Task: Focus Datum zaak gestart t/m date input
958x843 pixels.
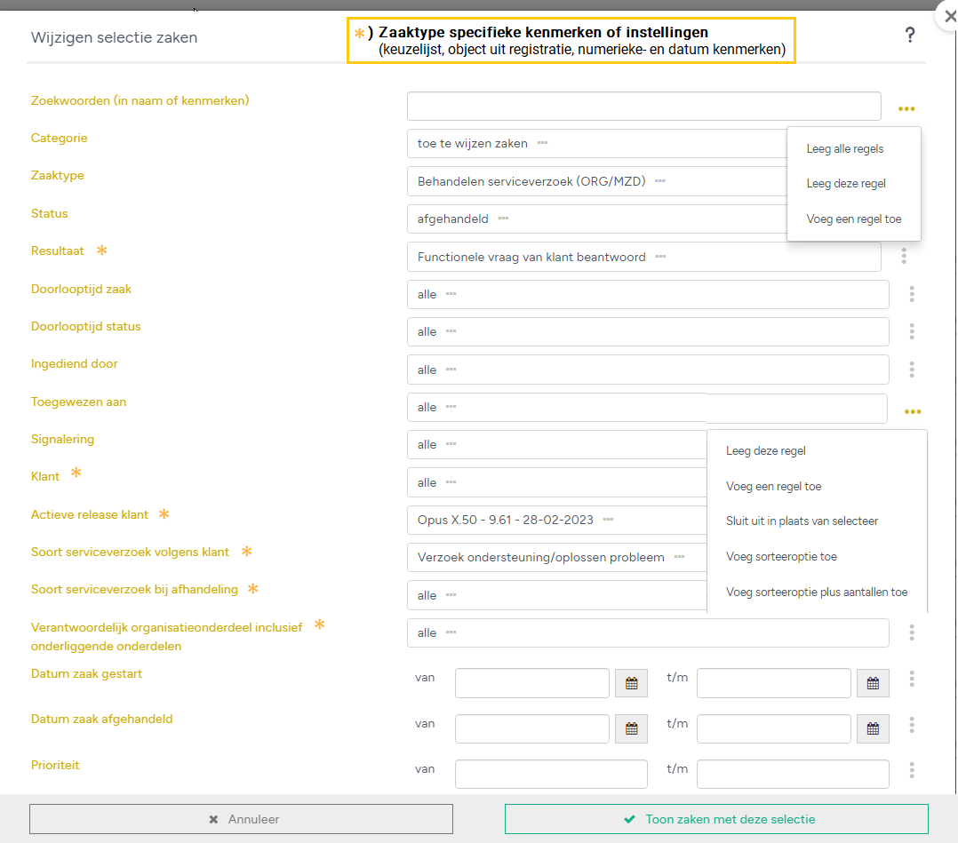Action: [773, 683]
